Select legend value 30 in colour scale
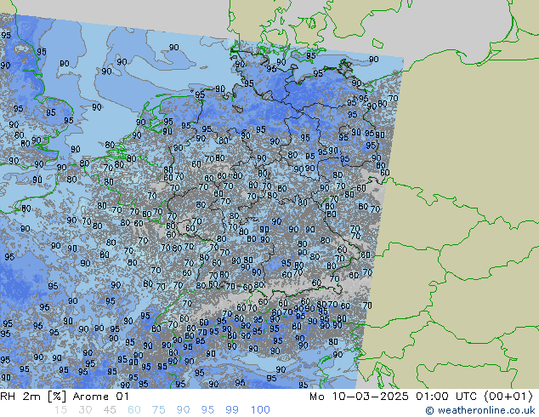The height and width of the screenshot is (417, 539). pyautogui.click(x=85, y=410)
